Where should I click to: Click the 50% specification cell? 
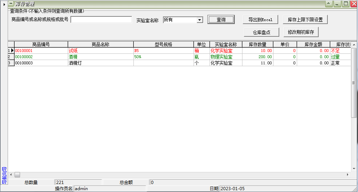tap(163, 57)
